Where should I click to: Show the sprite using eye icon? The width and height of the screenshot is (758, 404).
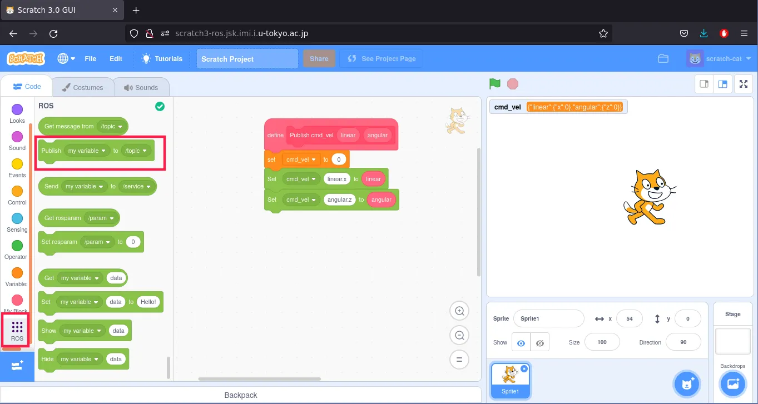pos(521,343)
